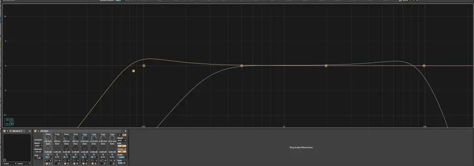Click the Edit S channel button

[x=122, y=146]
